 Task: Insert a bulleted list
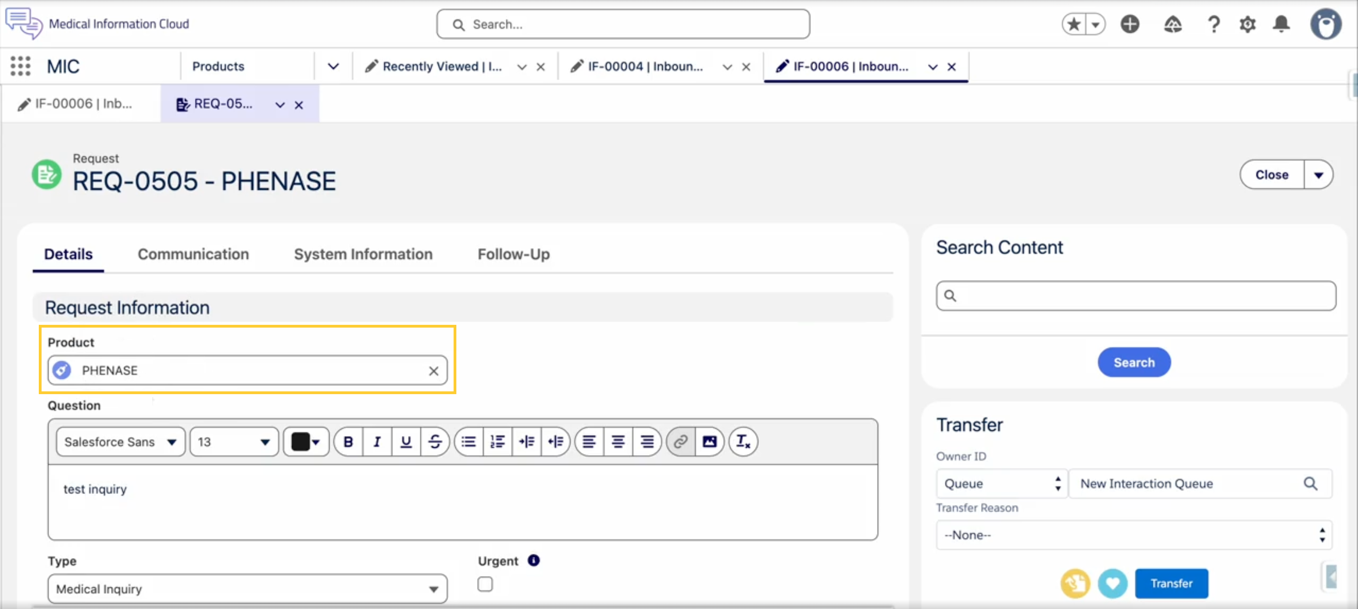coord(469,442)
